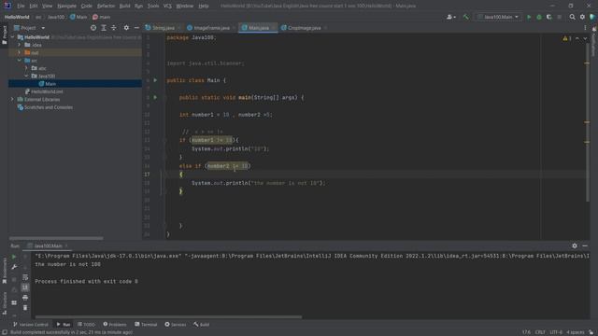The image size is (598, 336).
Task: Toggle scroll to end in Run console
Action: coord(25,287)
